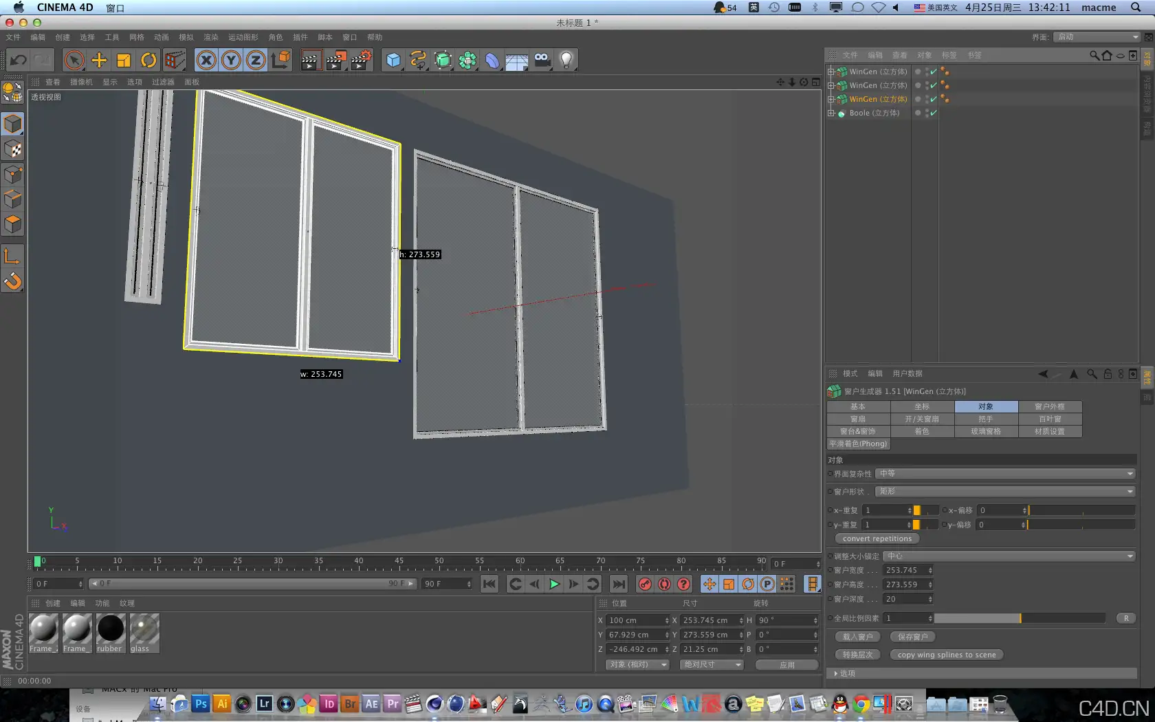Viewport: 1155px width, 722px height.
Task: Toggle second WinGen enable checkmark
Action: [x=933, y=85]
